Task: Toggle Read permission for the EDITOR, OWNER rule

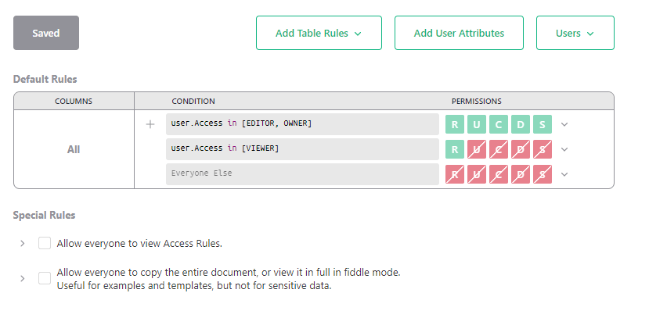Action: click(454, 124)
